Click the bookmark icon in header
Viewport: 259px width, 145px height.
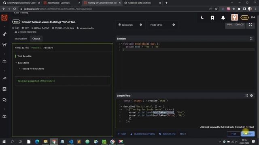212,18
